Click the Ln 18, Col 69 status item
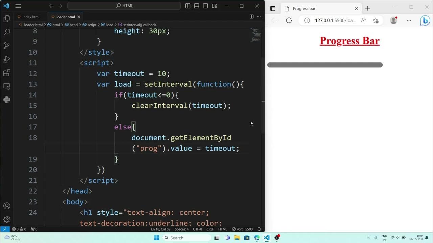433x243 pixels. pyautogui.click(x=161, y=229)
